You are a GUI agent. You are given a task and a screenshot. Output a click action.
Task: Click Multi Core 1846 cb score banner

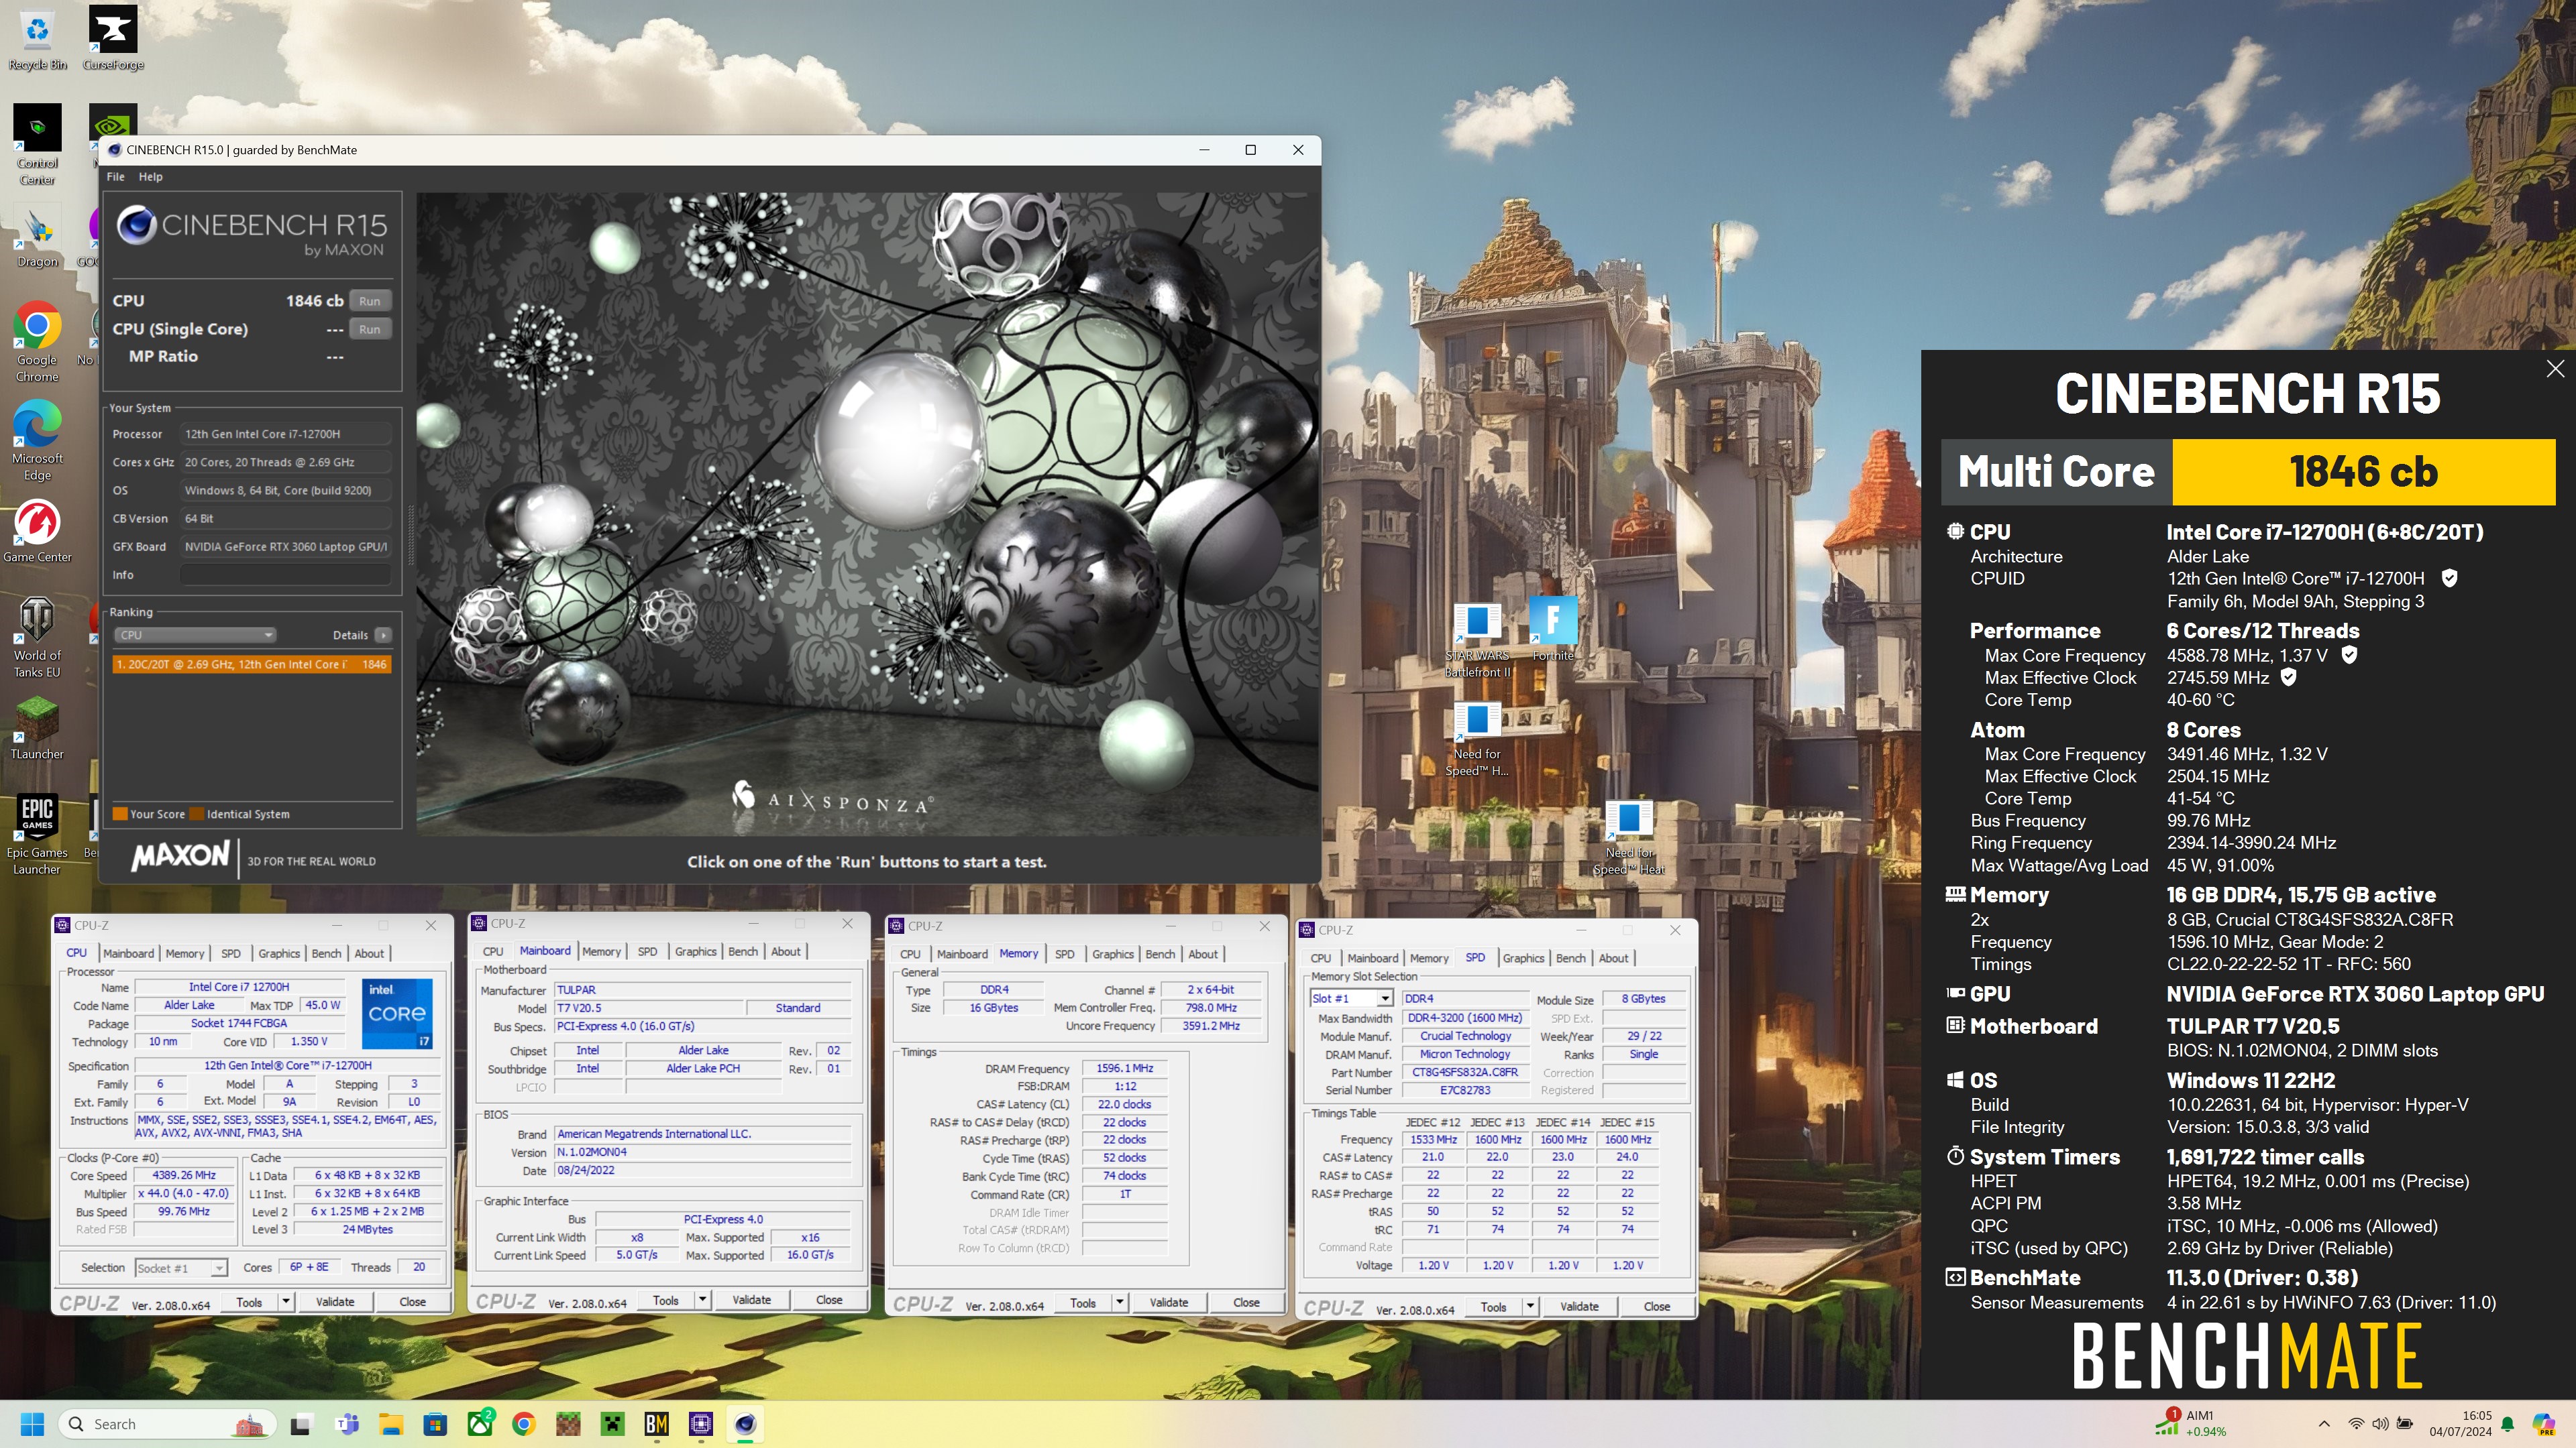[2248, 472]
